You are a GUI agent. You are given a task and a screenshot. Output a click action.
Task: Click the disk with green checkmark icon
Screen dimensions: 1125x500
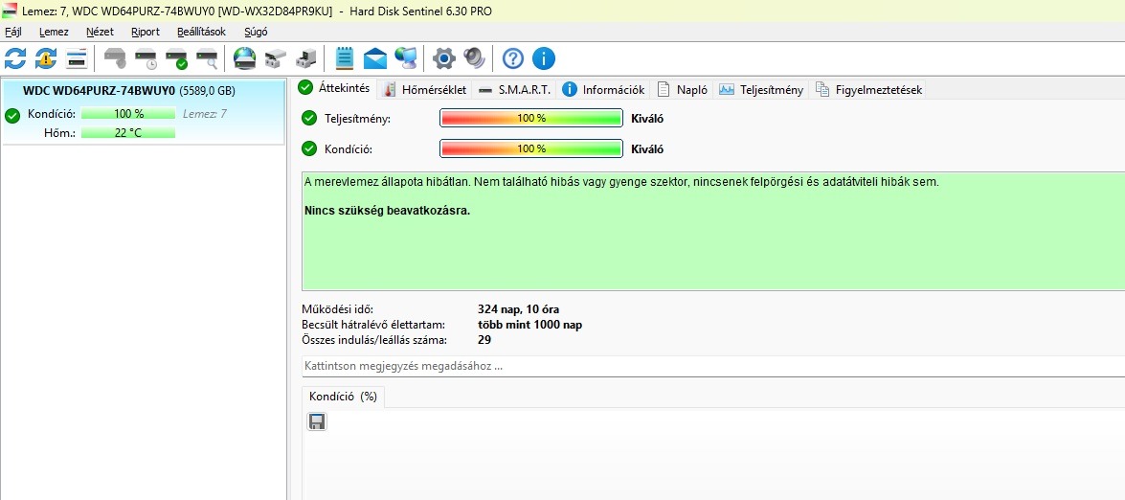click(x=176, y=58)
